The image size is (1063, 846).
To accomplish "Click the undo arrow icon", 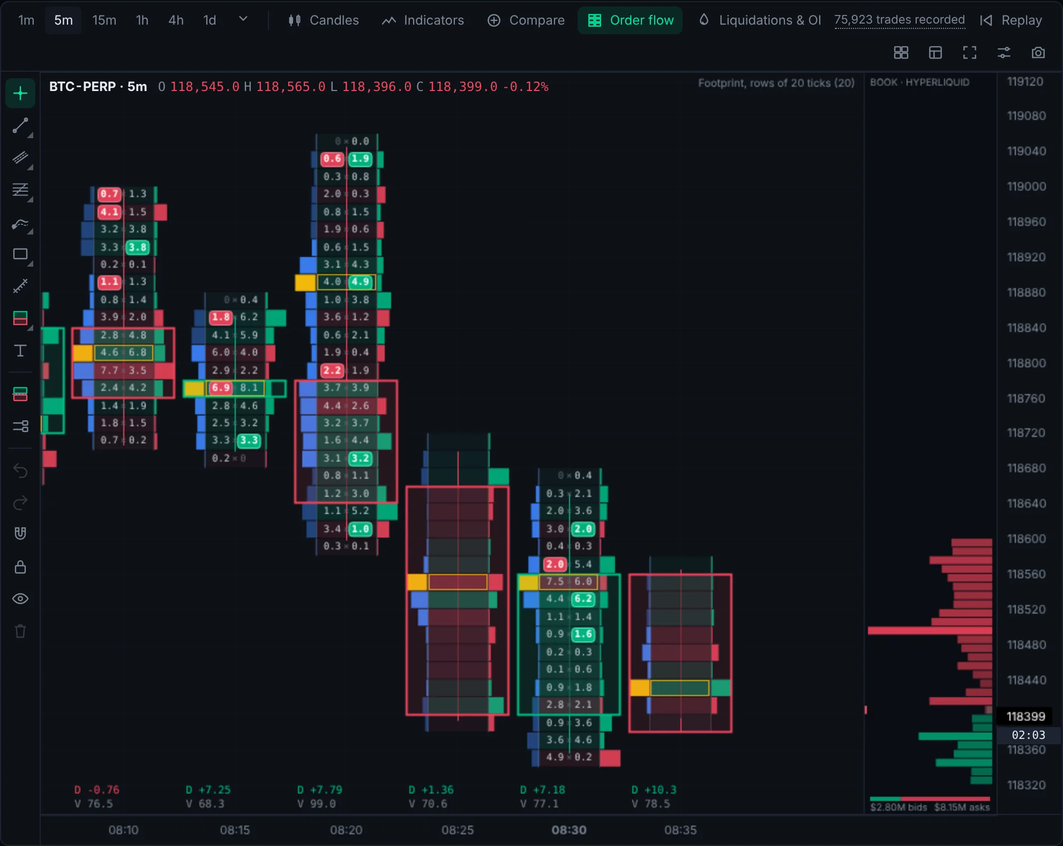I will (20, 471).
